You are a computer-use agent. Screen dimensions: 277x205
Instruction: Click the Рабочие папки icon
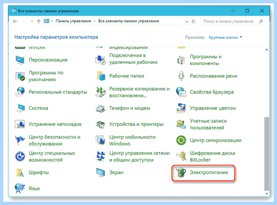pos(101,76)
